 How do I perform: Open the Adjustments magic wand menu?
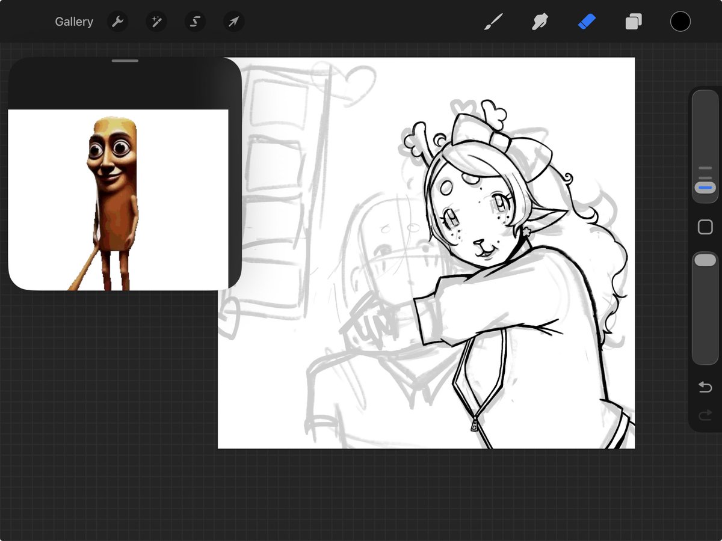tap(156, 22)
